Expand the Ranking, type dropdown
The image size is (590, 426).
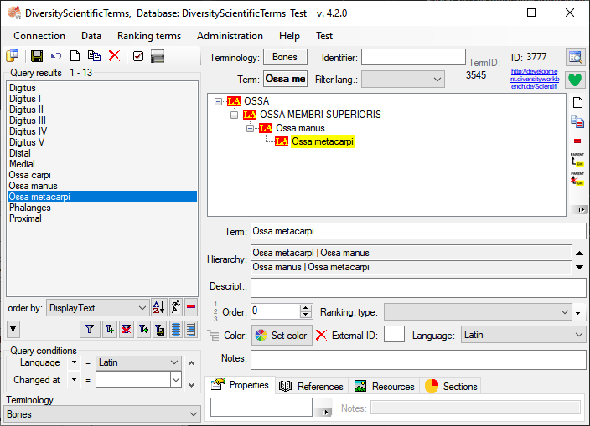coord(564,311)
